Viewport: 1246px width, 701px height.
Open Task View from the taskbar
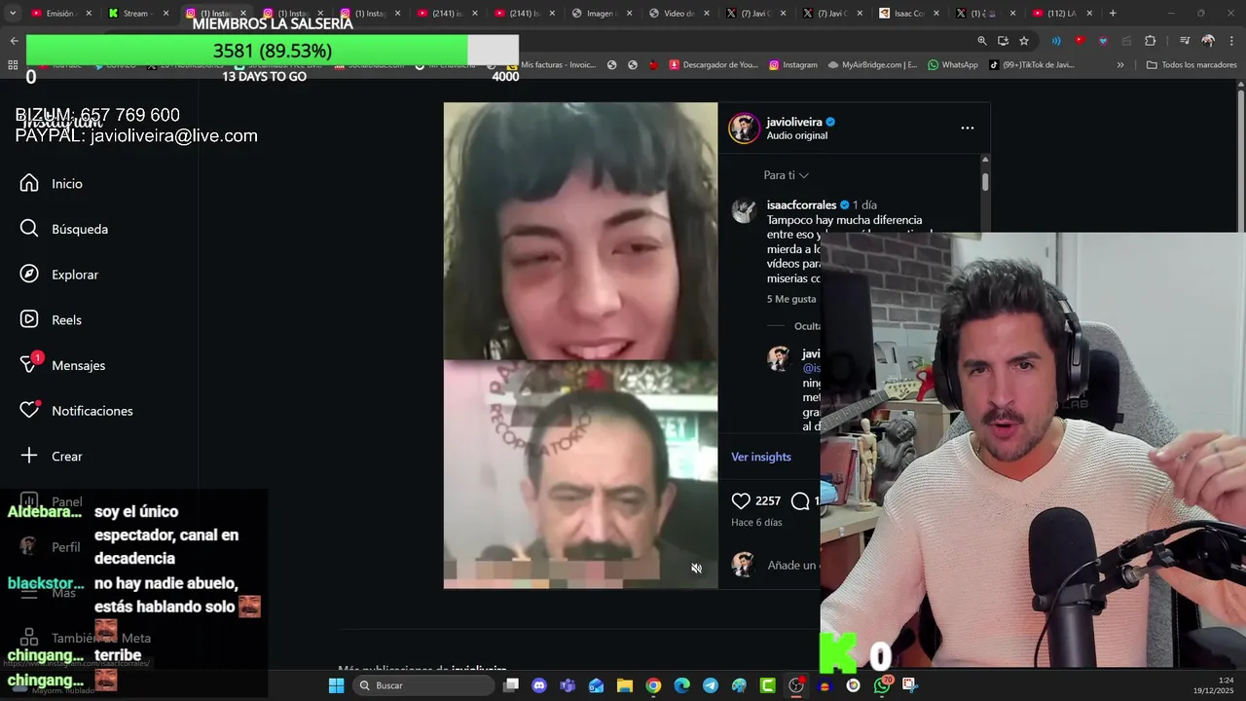(511, 685)
